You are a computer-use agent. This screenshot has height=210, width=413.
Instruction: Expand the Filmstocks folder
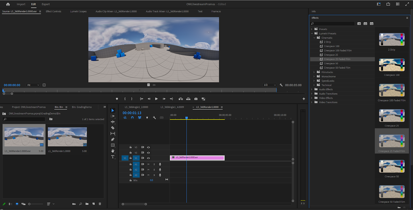click(314, 72)
